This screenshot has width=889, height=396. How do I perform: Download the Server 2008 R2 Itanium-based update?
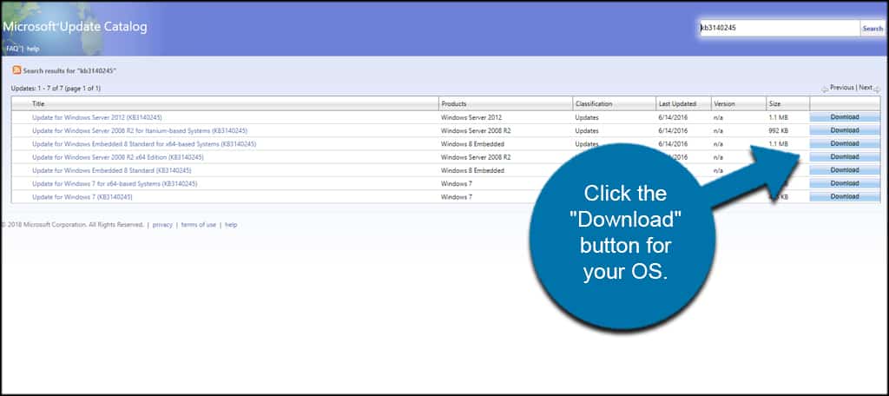[845, 130]
